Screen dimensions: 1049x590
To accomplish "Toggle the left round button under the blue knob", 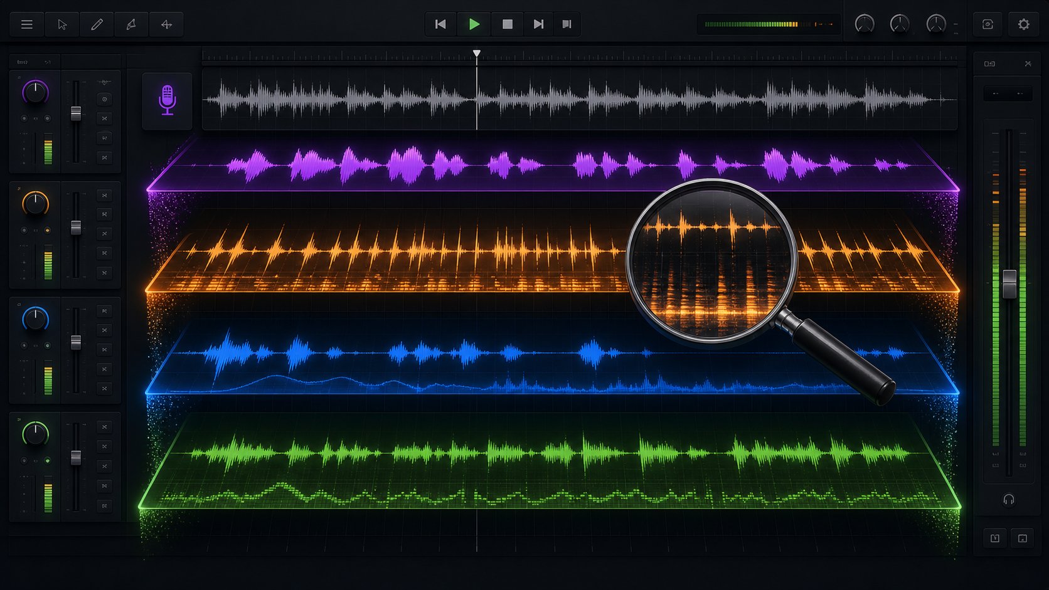I will pos(24,345).
